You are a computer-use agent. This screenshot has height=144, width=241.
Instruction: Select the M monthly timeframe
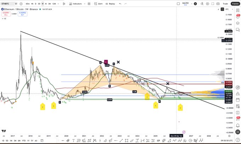point(46,4)
